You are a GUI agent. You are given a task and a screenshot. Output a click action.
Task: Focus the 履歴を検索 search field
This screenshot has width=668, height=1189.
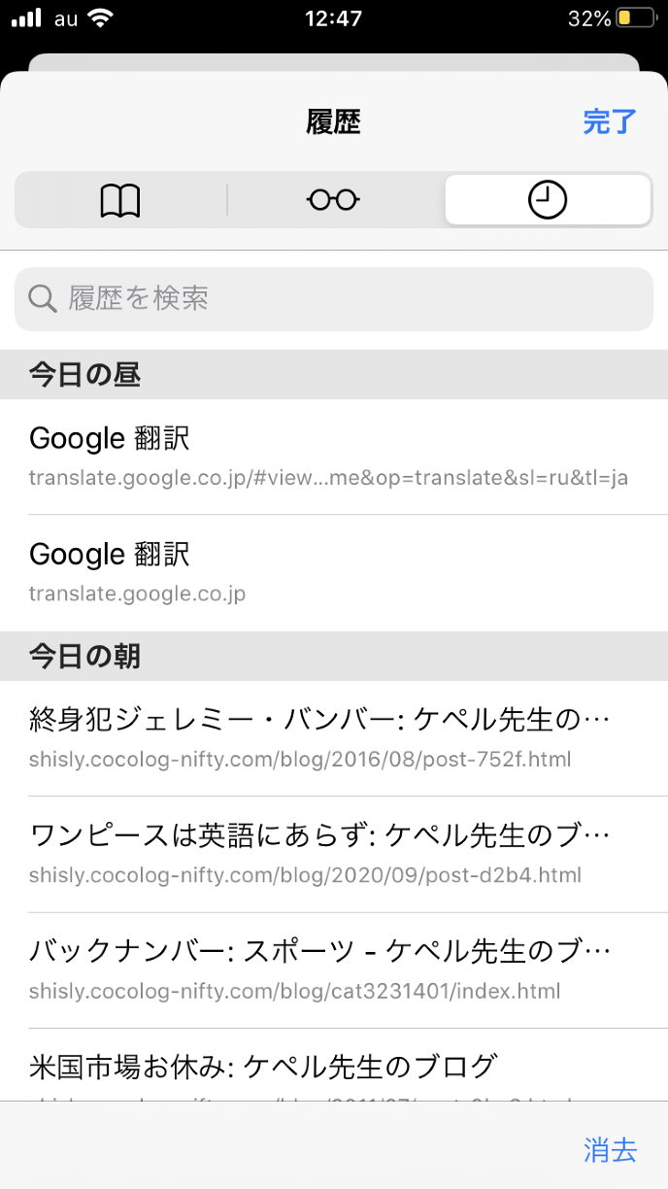point(350,298)
